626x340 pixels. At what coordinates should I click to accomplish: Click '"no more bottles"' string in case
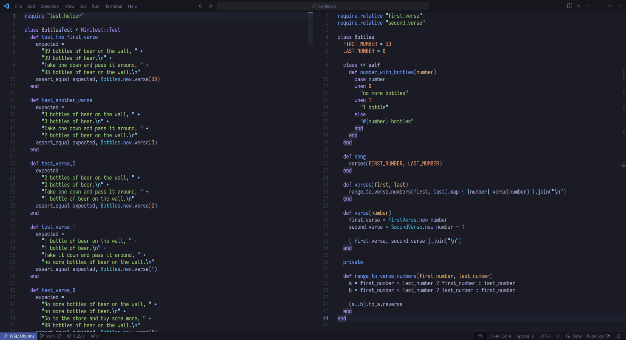tap(384, 93)
